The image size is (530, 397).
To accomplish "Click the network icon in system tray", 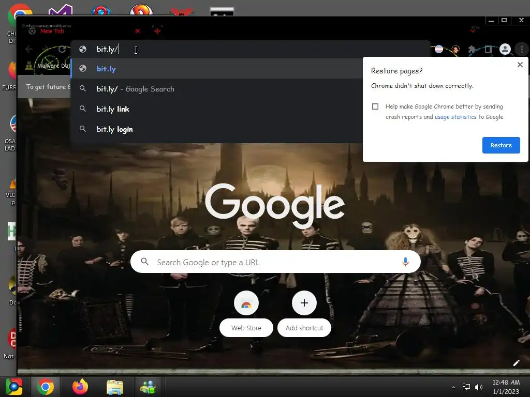I will tap(466, 387).
